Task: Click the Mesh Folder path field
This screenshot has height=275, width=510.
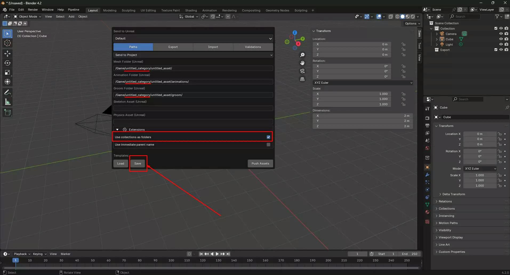Action: [193, 68]
